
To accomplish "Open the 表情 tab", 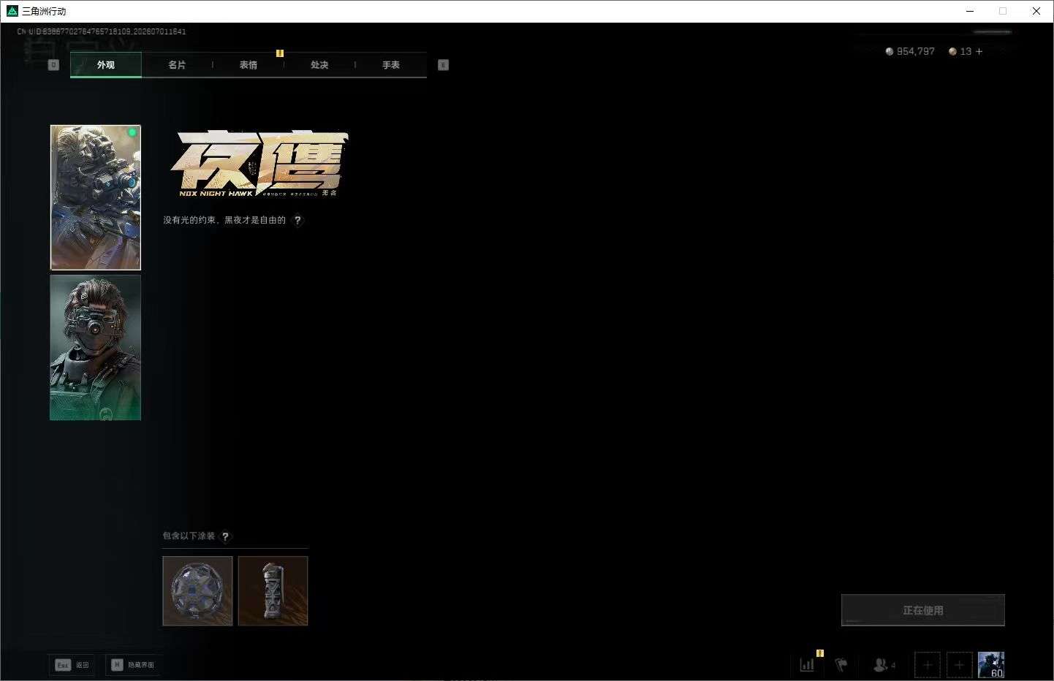I will pyautogui.click(x=249, y=65).
